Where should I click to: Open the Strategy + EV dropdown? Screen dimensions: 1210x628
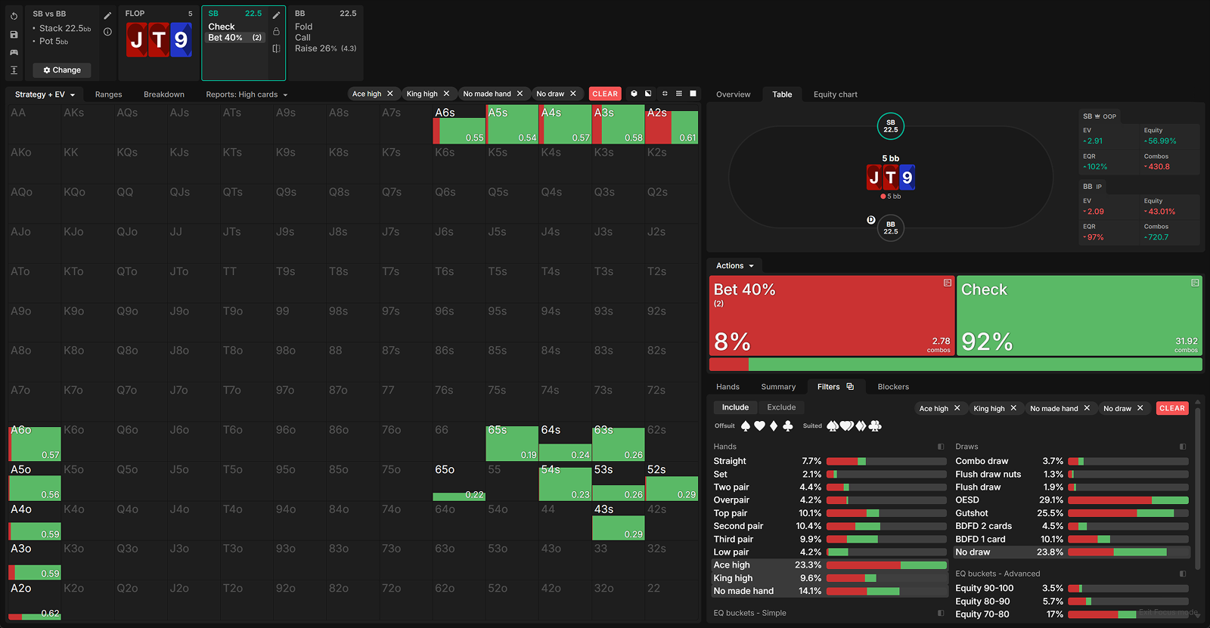(x=45, y=94)
